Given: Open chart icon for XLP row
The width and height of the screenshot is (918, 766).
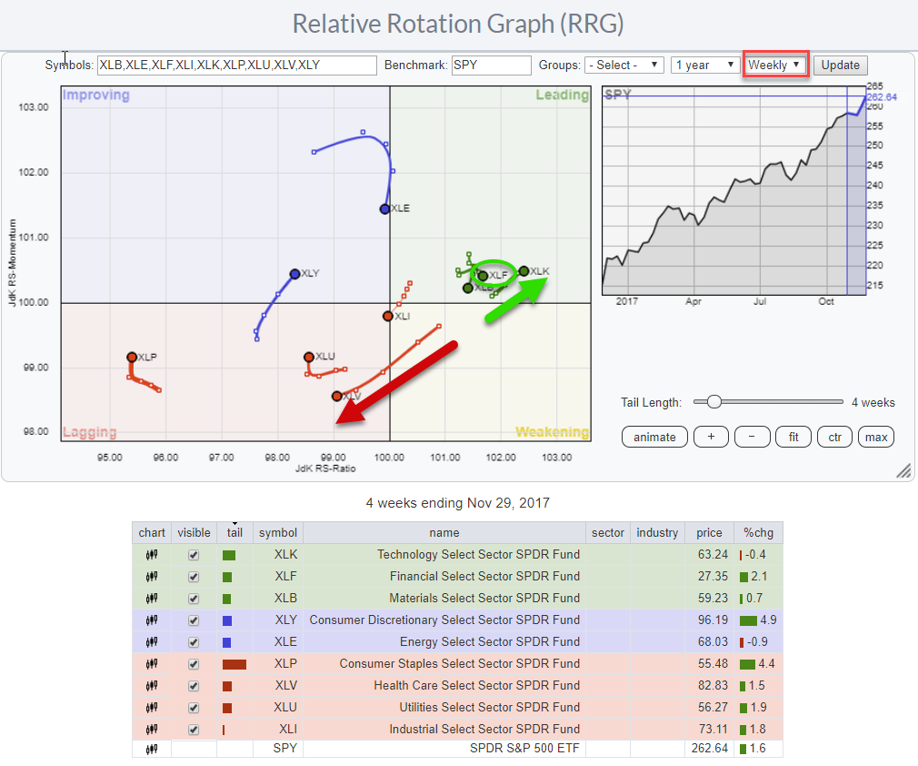Looking at the screenshot, I should [x=152, y=663].
